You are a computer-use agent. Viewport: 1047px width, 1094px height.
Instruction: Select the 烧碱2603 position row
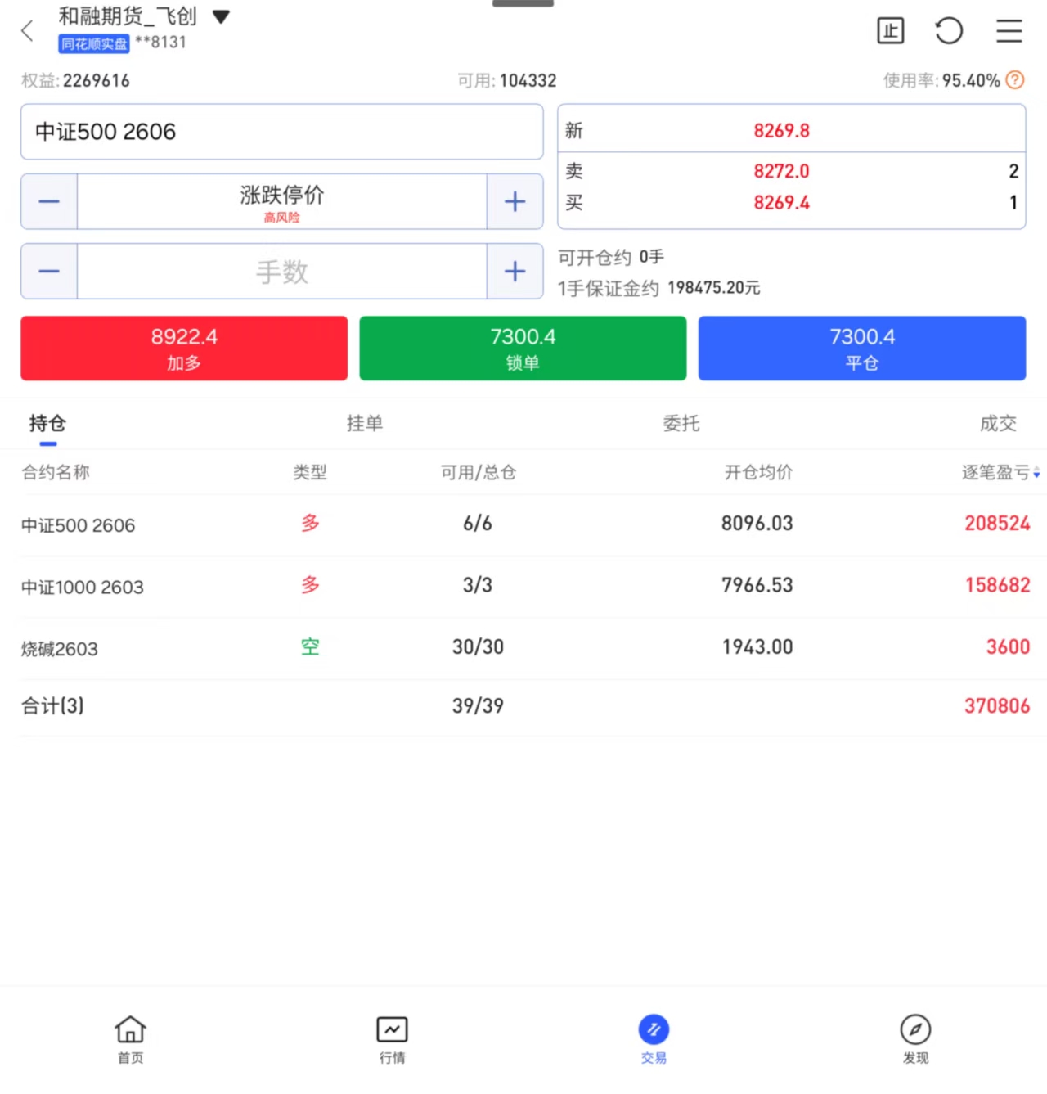[x=523, y=648]
